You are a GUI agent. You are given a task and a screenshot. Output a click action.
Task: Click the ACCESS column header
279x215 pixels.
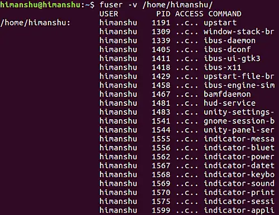click(x=189, y=14)
